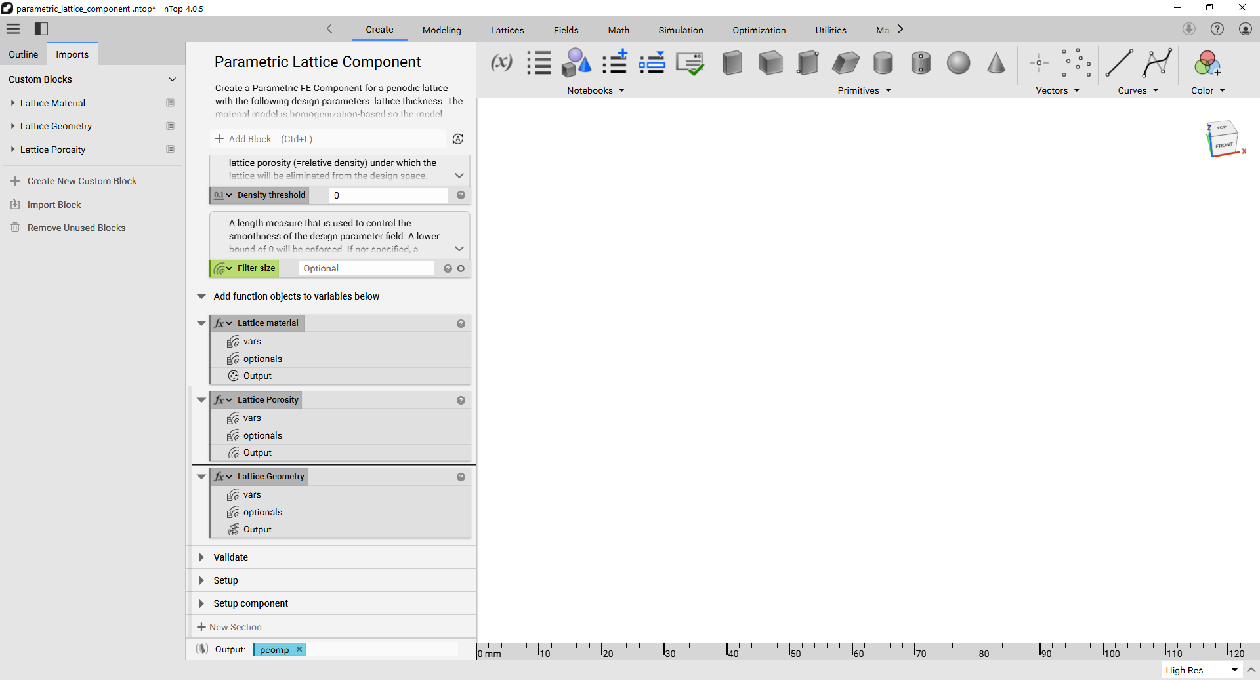Toggle Filter size optional circle
The image size is (1260, 680).
click(461, 268)
